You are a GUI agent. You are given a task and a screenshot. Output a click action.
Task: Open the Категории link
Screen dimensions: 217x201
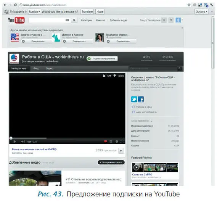tap(86, 20)
